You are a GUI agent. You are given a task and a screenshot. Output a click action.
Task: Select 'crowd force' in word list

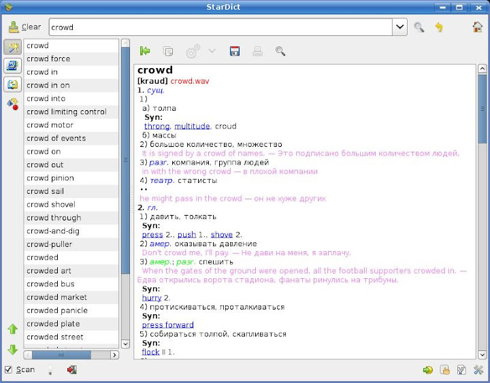[71, 59]
